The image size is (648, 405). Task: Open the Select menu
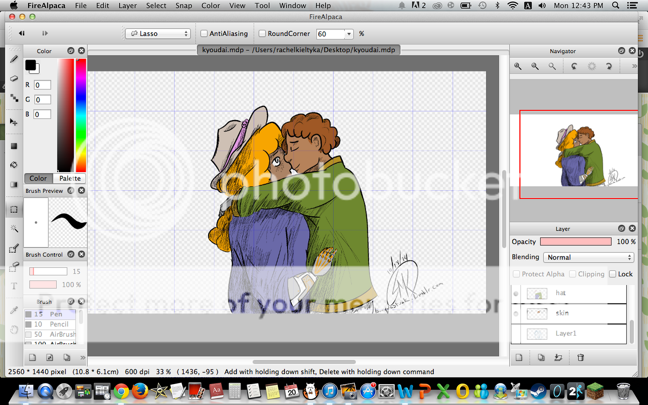click(156, 6)
